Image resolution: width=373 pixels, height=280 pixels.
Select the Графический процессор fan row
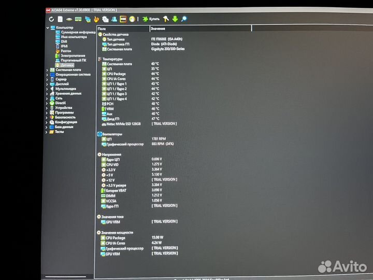coord(137,144)
